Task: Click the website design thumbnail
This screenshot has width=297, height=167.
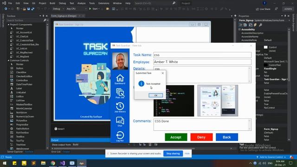Action: [218, 101]
